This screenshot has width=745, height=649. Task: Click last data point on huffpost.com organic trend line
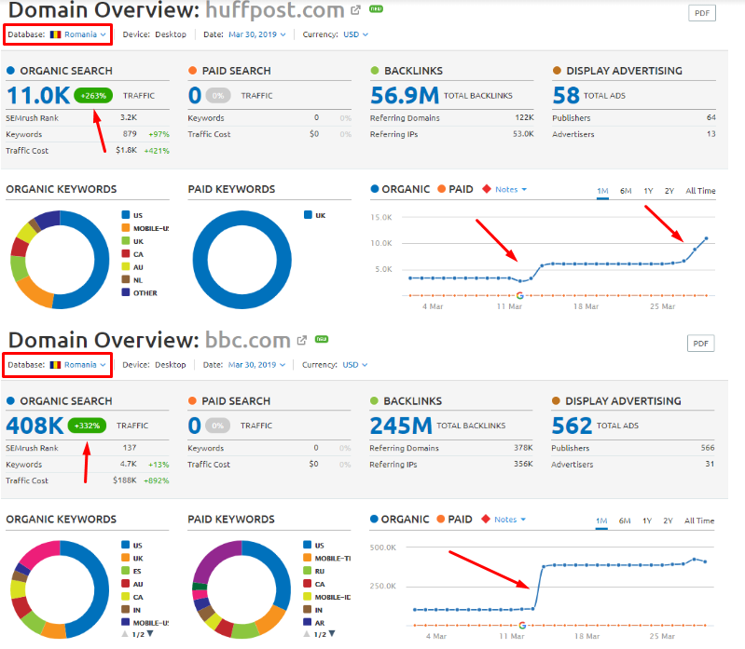(706, 238)
